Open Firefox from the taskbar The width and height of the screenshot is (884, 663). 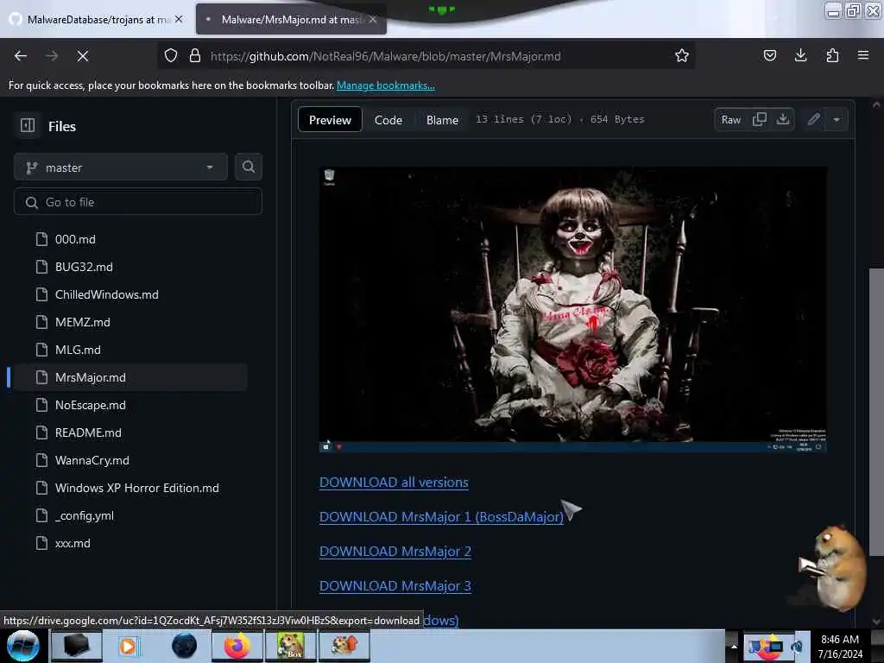[237, 646]
